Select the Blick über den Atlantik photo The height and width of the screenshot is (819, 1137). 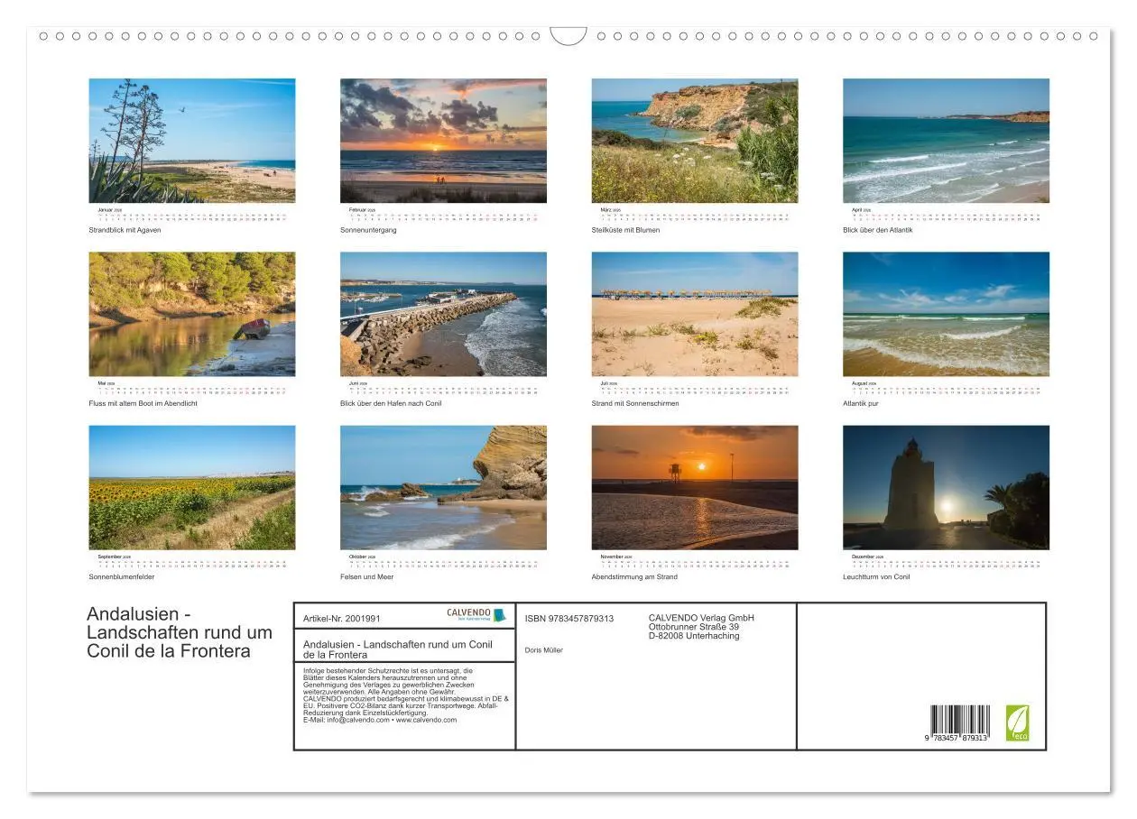946,141
